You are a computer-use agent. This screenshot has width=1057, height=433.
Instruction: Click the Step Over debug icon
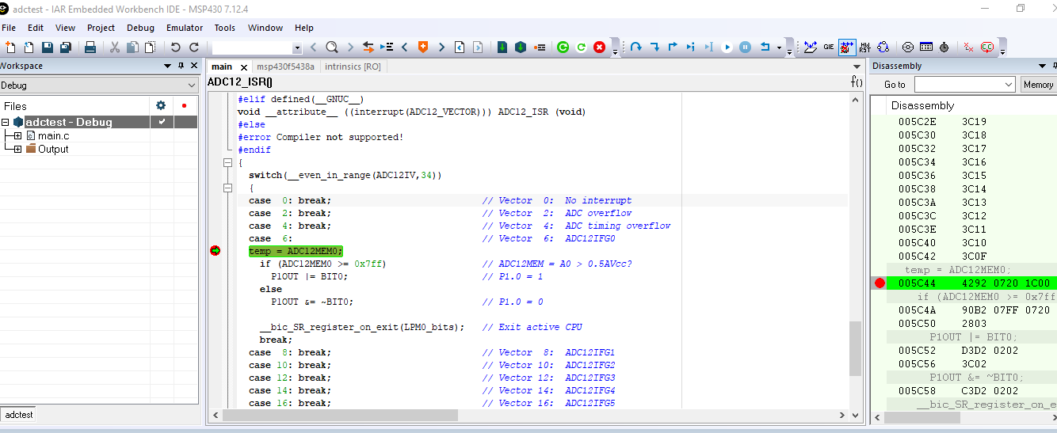pyautogui.click(x=636, y=47)
